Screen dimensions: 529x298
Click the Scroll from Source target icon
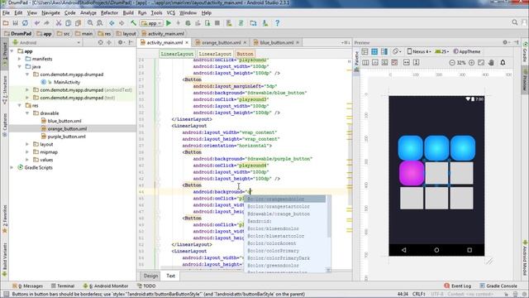(100, 42)
